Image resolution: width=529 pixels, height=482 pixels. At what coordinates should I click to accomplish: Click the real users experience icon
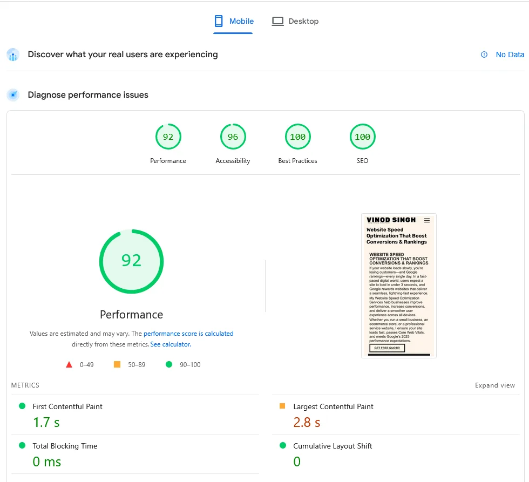click(13, 55)
